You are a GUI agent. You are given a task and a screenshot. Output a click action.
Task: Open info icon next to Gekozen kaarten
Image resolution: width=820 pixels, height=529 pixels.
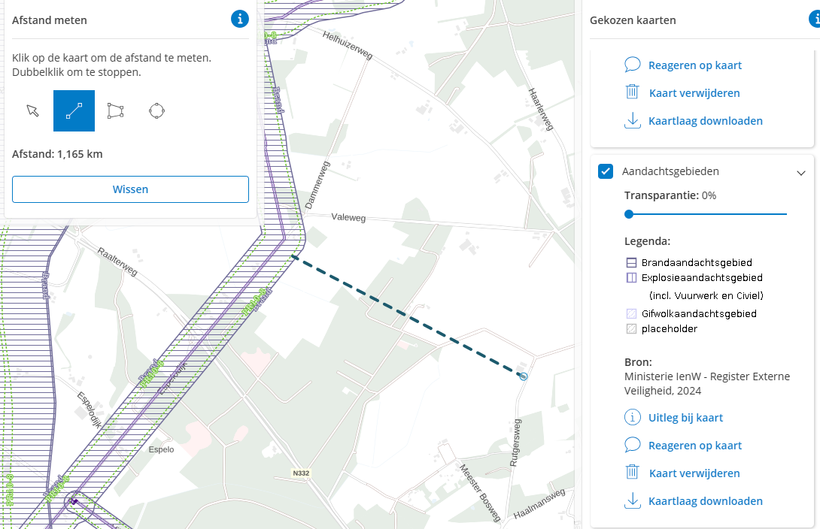pos(815,20)
